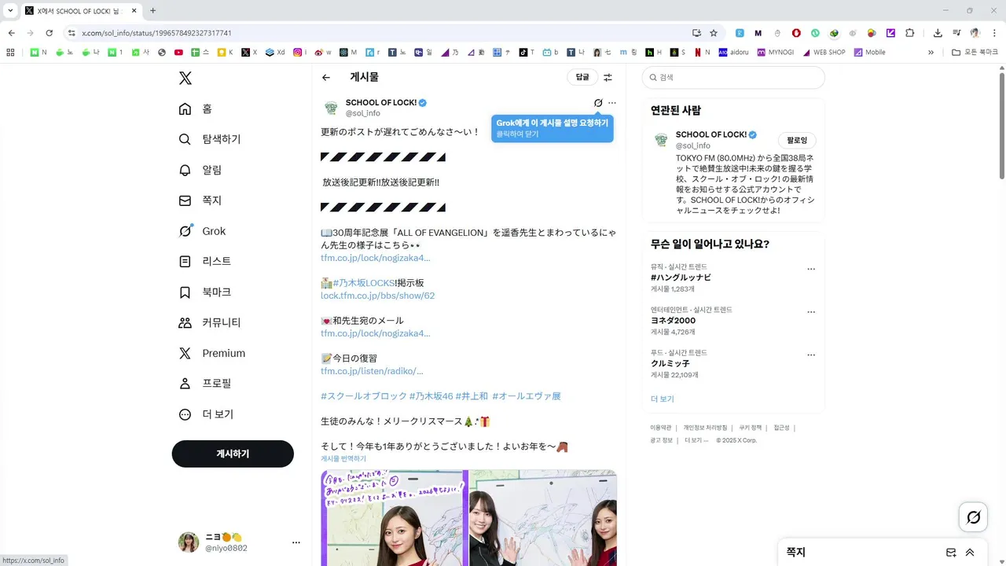Viewport: 1006px width, 566px height.
Task: Open trend ヨネダ2000
Action: (x=673, y=321)
